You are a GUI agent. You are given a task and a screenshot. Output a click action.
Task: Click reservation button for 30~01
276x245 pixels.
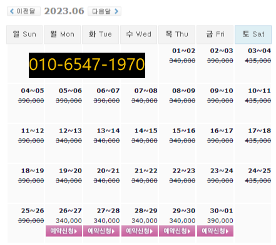point(215,231)
